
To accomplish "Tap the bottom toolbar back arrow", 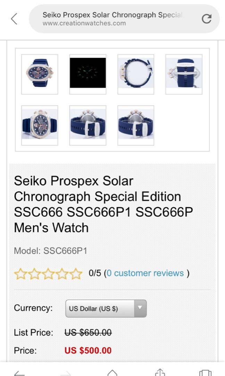I will point(19,373).
